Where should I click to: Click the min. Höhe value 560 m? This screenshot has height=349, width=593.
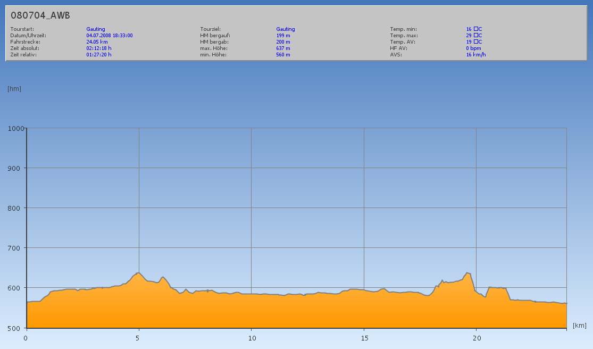point(283,55)
